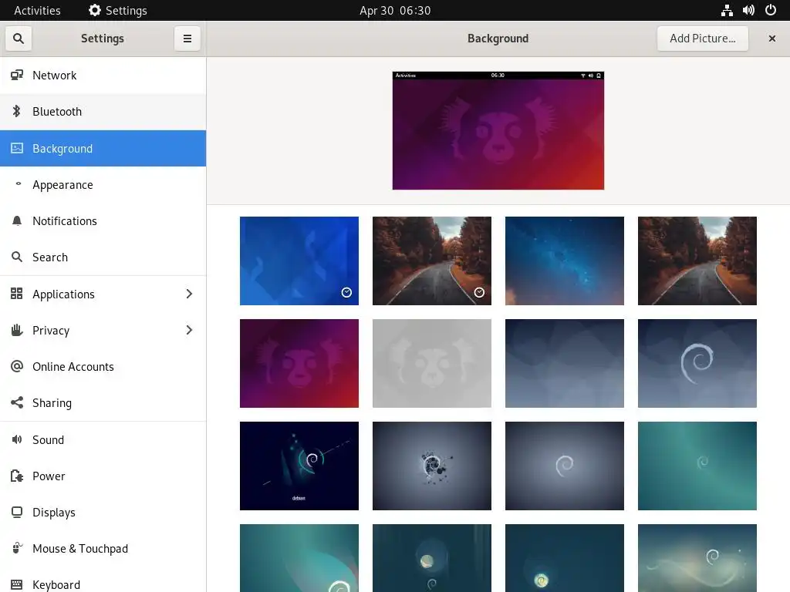Select the grey animal face wallpaper thumbnail

click(x=432, y=364)
